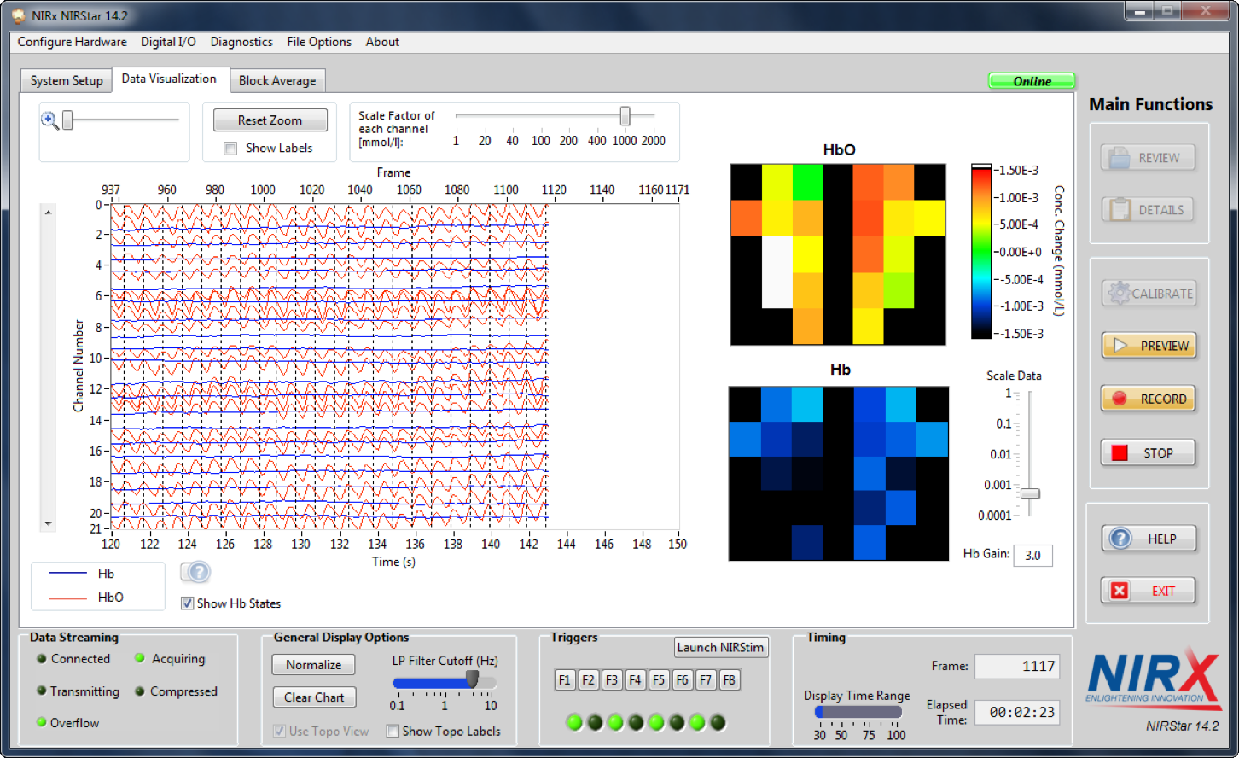Start recording with the RECORD button

[1149, 399]
